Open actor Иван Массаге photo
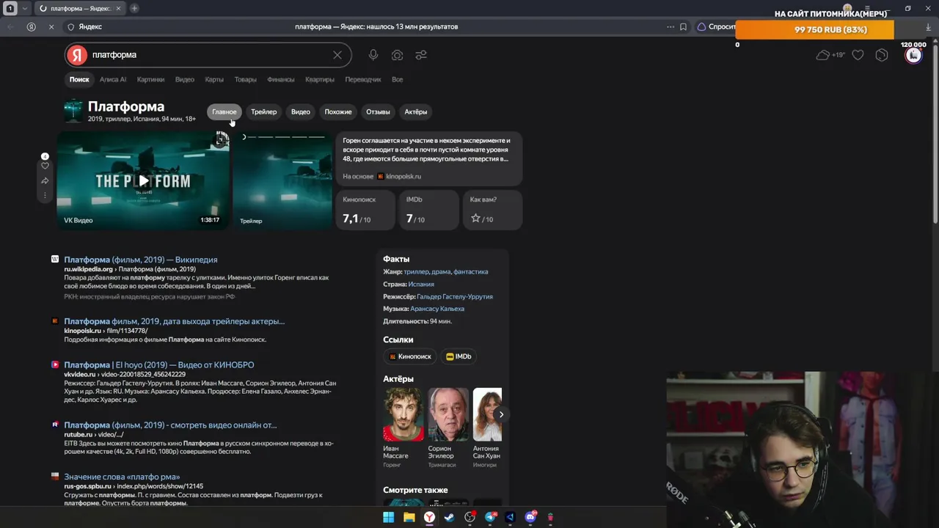The width and height of the screenshot is (939, 528). pos(403,414)
